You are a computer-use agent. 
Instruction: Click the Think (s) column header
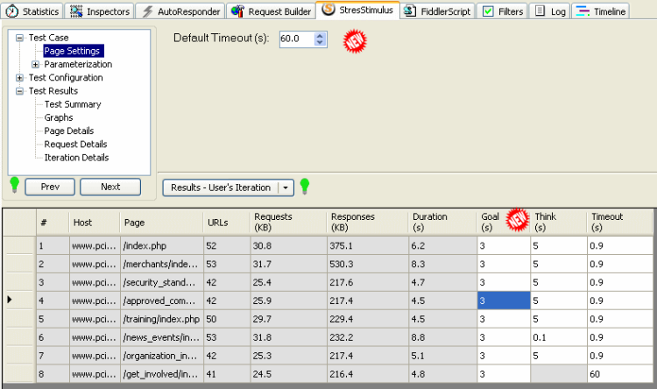coord(559,223)
